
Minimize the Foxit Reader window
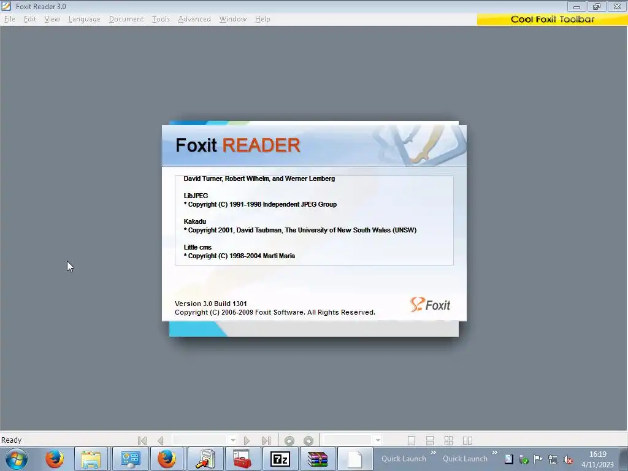(x=576, y=6)
